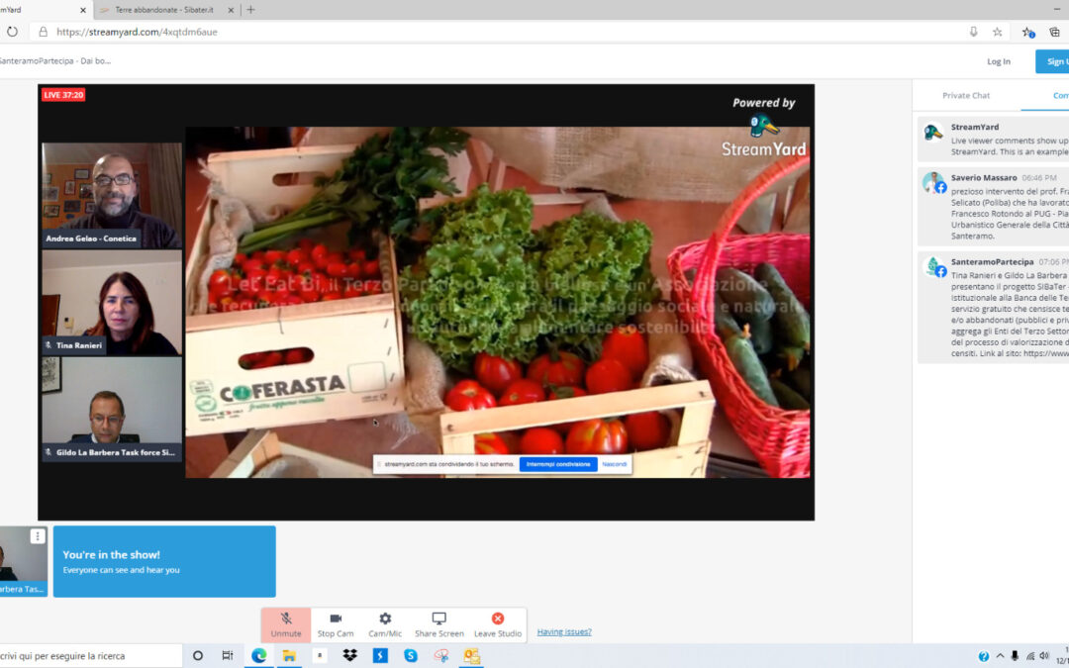Stop the camera with Stop Cam
The width and height of the screenshot is (1069, 668).
pos(336,624)
